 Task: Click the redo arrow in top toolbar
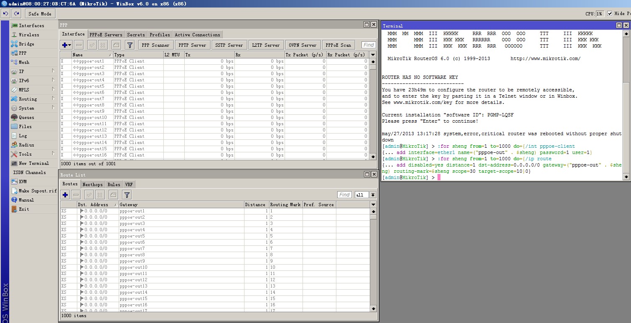coord(17,14)
